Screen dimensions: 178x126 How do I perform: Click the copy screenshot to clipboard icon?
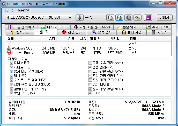pyautogui.click(x=119, y=18)
